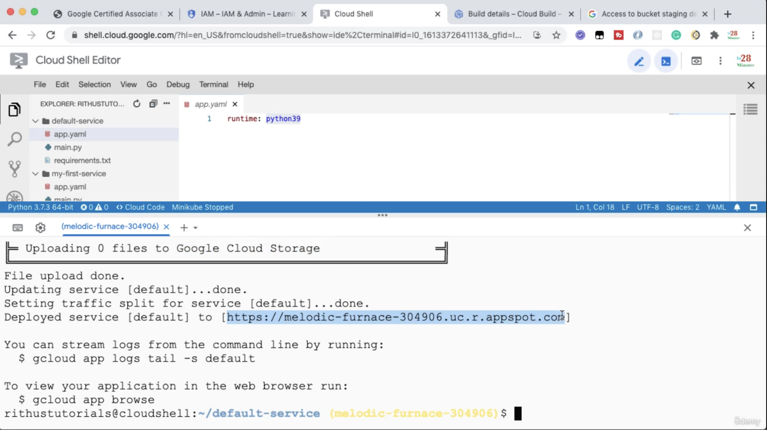
Task: Close the app.yaml editor tab
Action: point(235,104)
